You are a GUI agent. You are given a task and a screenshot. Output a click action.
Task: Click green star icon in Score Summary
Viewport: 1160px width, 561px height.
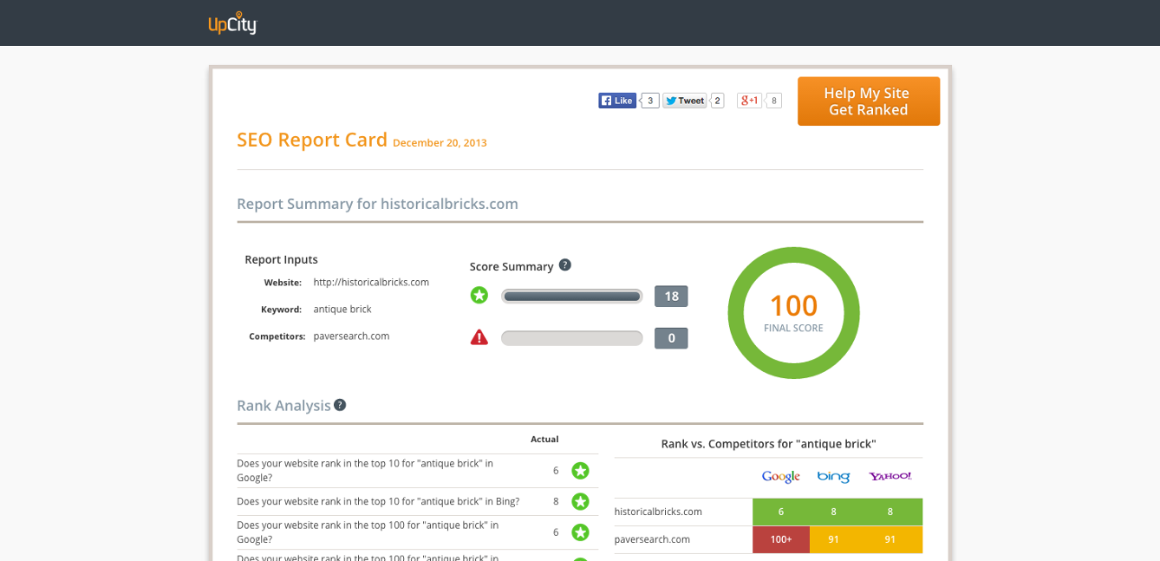(479, 296)
